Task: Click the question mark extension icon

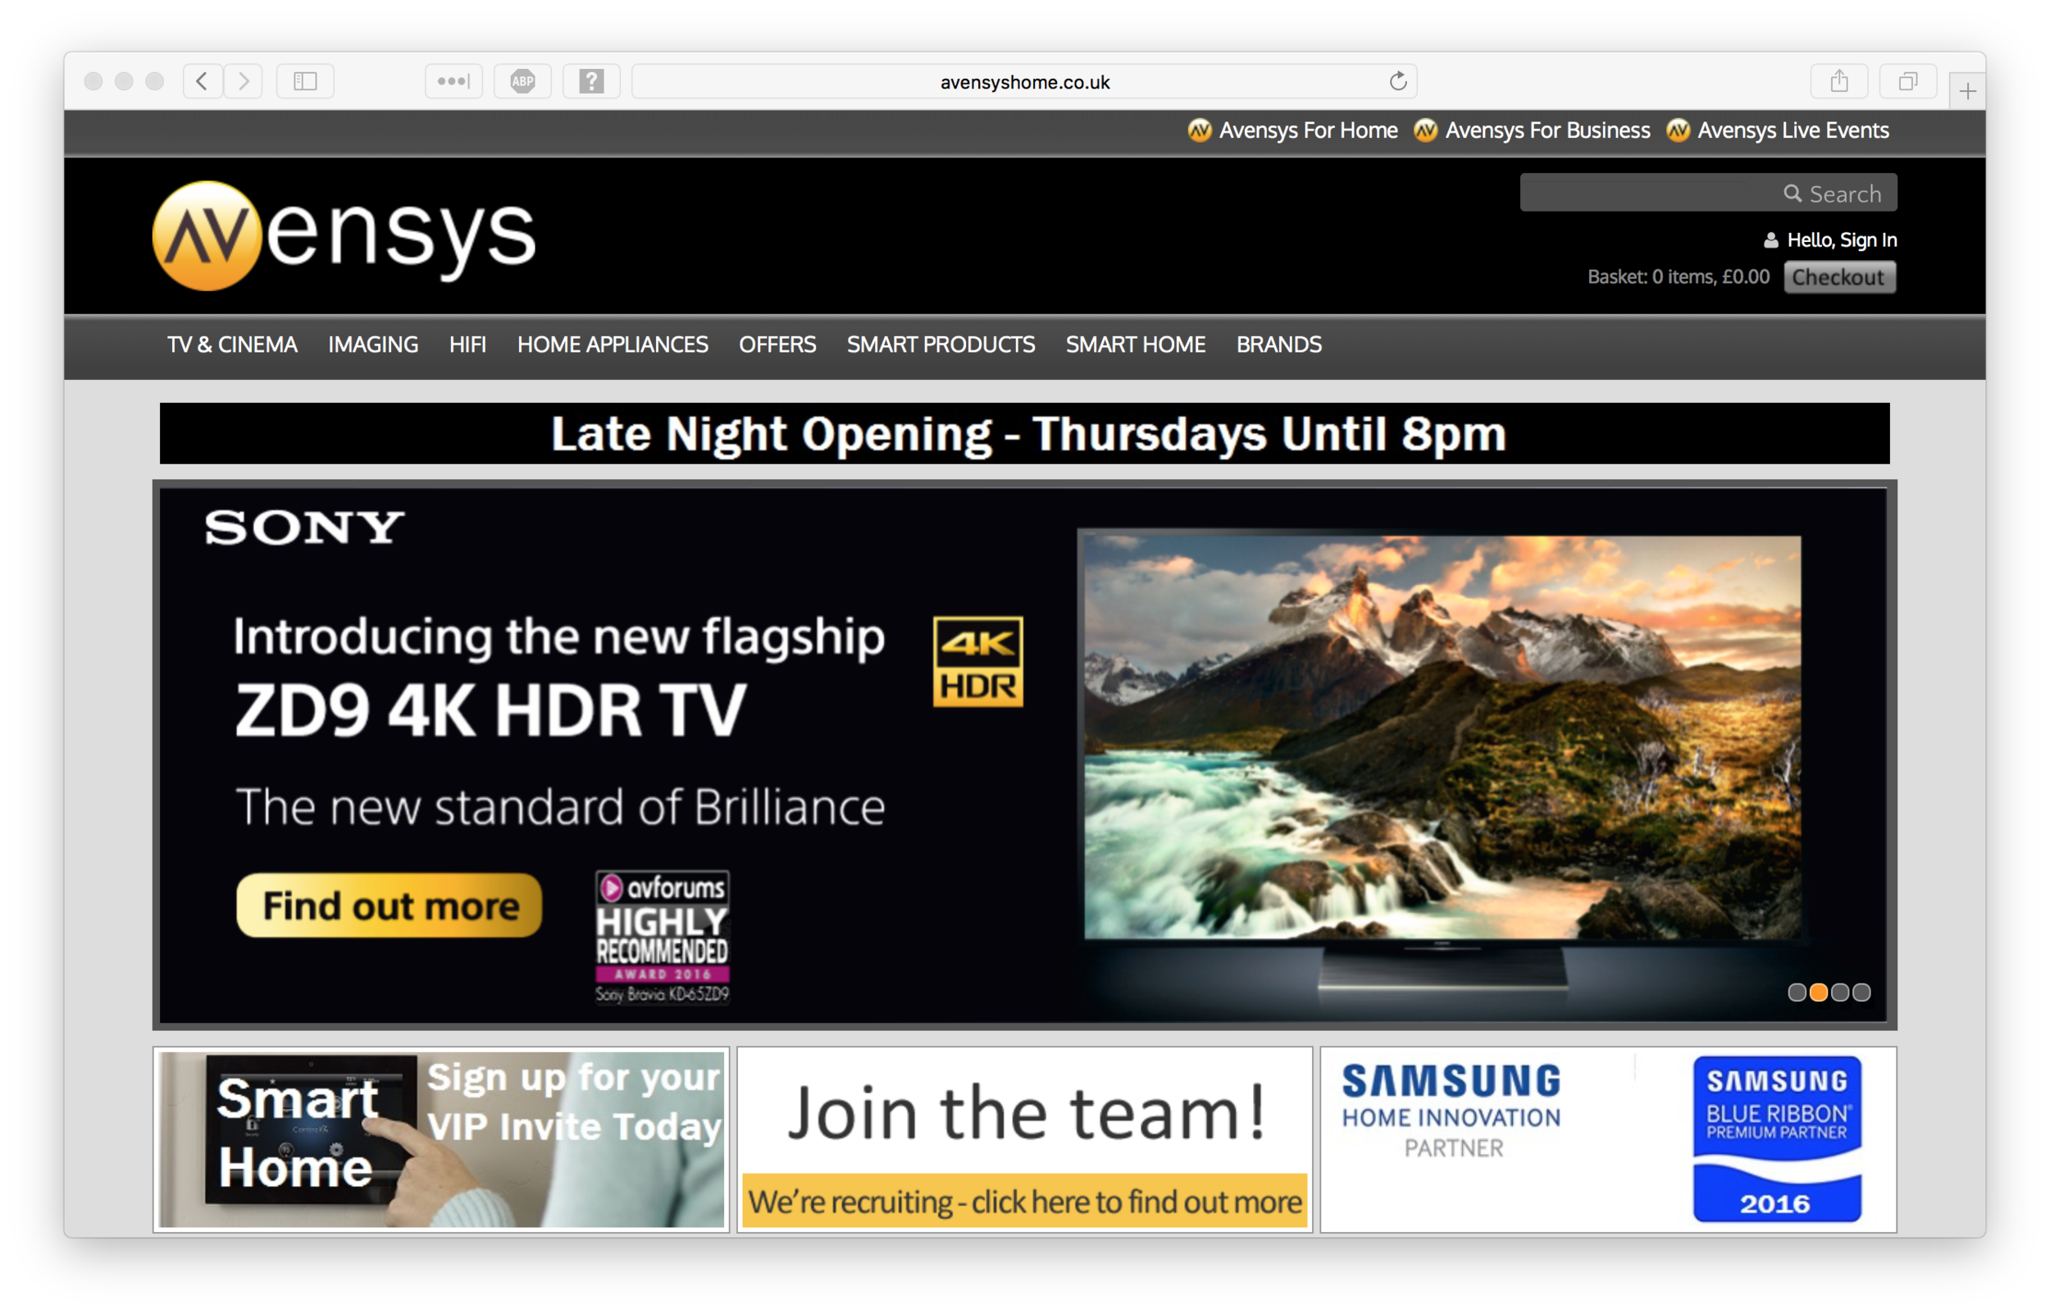Action: pos(592,81)
